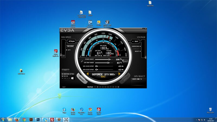Open the Fan Curve settings

[71, 46]
